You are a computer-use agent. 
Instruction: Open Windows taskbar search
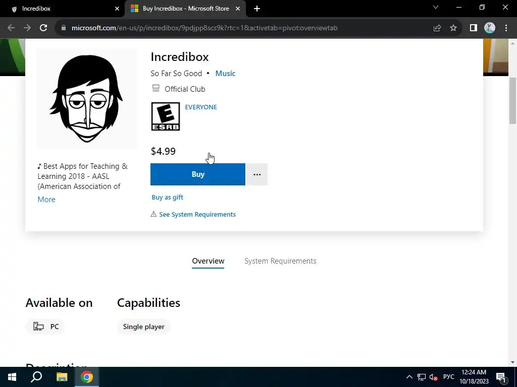coord(36,377)
